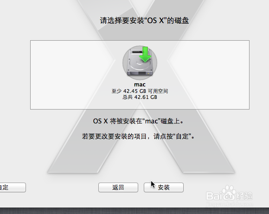Select the mac hard drive icon

click(140, 63)
